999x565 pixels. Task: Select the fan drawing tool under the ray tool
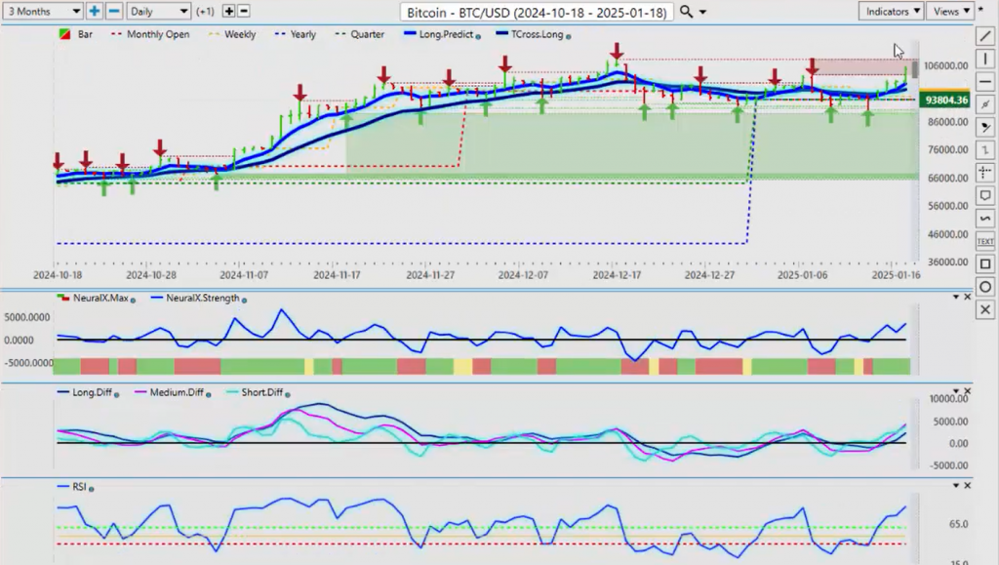985,128
